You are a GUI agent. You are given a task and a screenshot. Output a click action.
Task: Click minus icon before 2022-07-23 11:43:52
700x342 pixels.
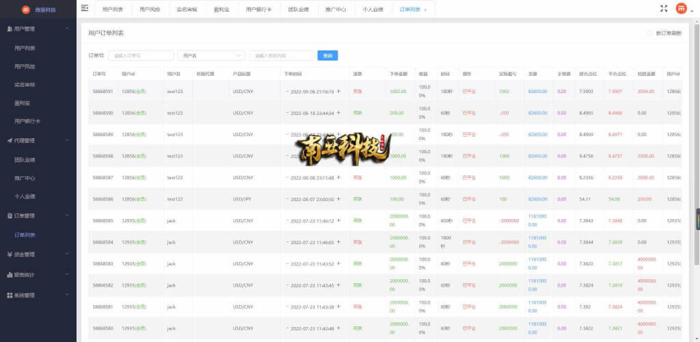(287, 263)
